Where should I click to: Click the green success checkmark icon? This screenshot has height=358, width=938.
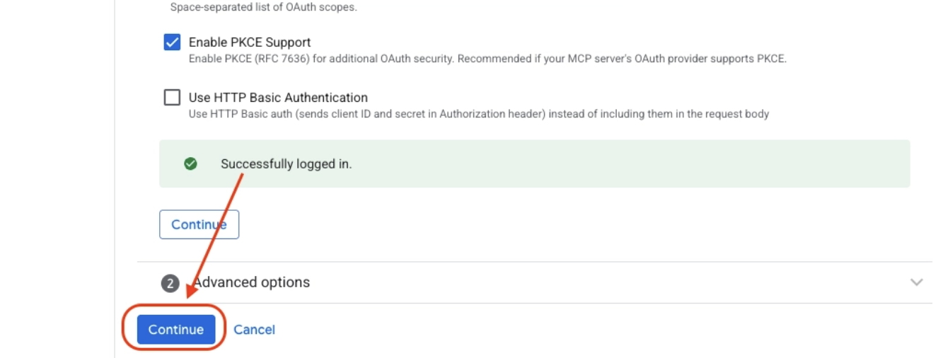[190, 163]
